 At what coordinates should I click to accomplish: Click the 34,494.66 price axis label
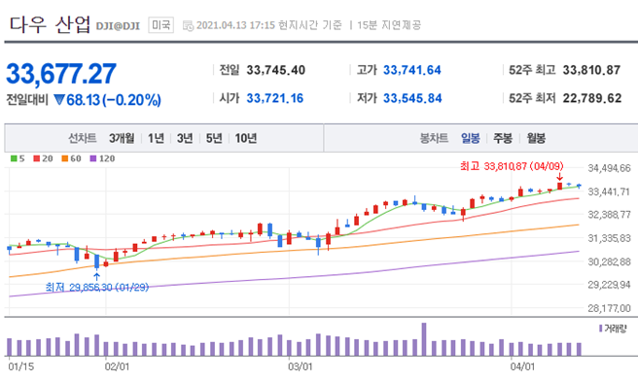coord(609,168)
